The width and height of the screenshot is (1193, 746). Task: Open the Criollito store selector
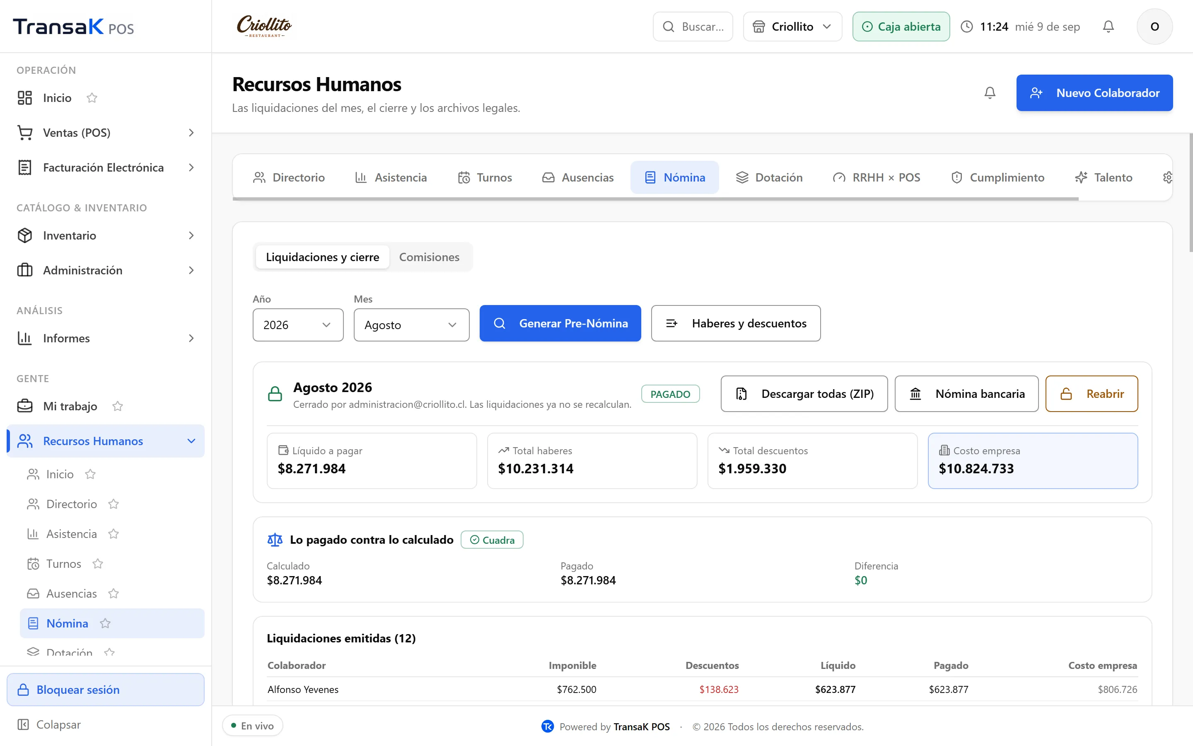click(792, 27)
